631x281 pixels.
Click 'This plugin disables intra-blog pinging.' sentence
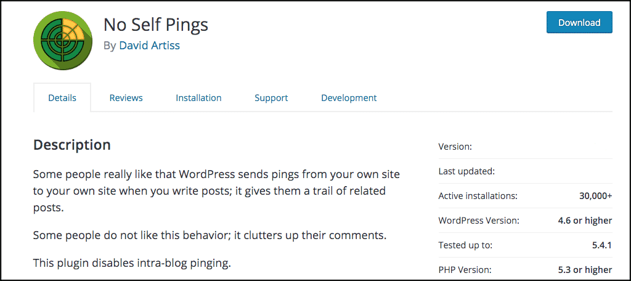tap(132, 263)
